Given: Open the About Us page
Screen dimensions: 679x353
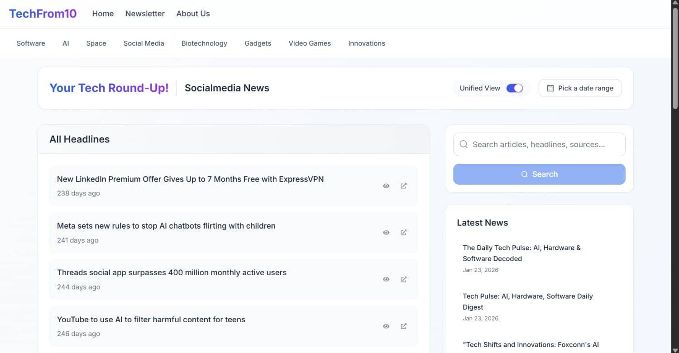Looking at the screenshot, I should (x=193, y=14).
